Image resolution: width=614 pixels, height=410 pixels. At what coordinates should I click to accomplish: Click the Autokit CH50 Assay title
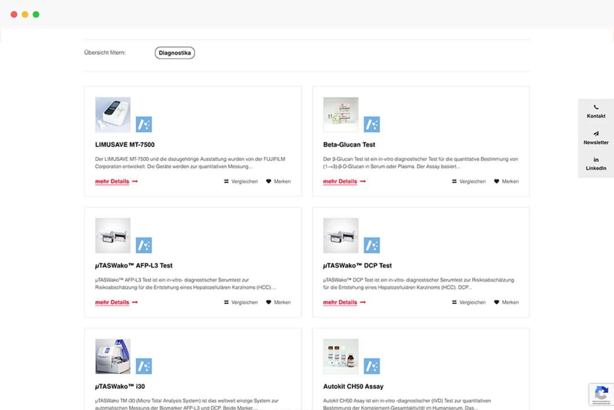353,386
